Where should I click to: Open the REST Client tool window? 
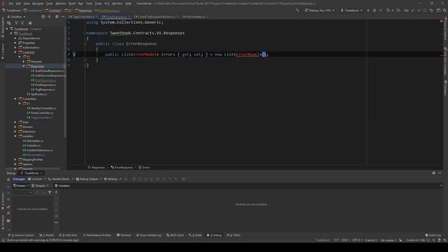(175, 235)
